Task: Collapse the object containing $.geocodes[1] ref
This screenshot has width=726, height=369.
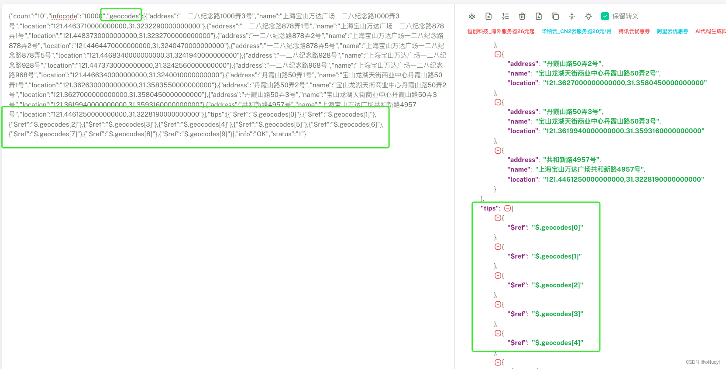Action: point(498,247)
